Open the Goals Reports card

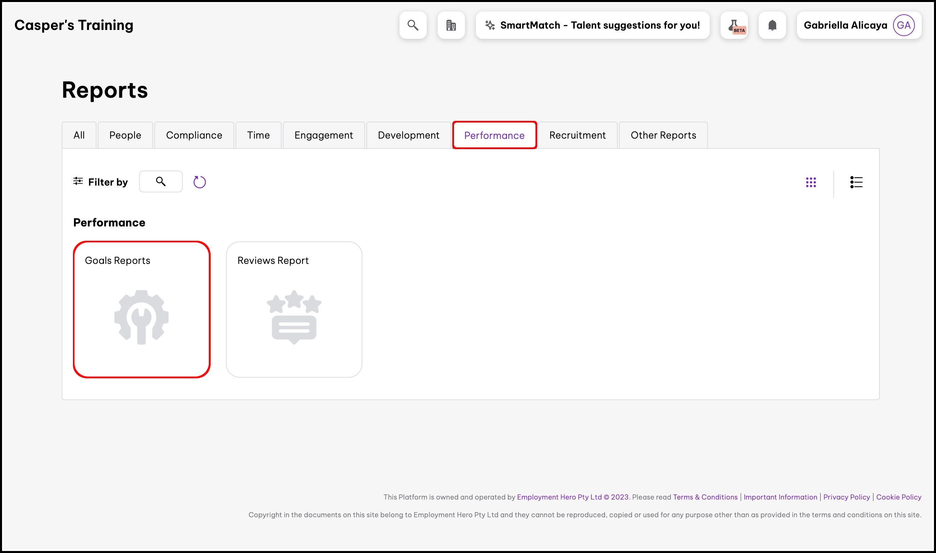coord(142,309)
